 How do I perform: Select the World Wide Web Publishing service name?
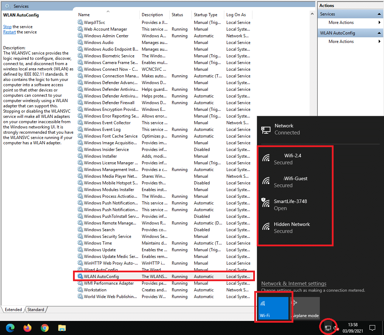(x=110, y=296)
